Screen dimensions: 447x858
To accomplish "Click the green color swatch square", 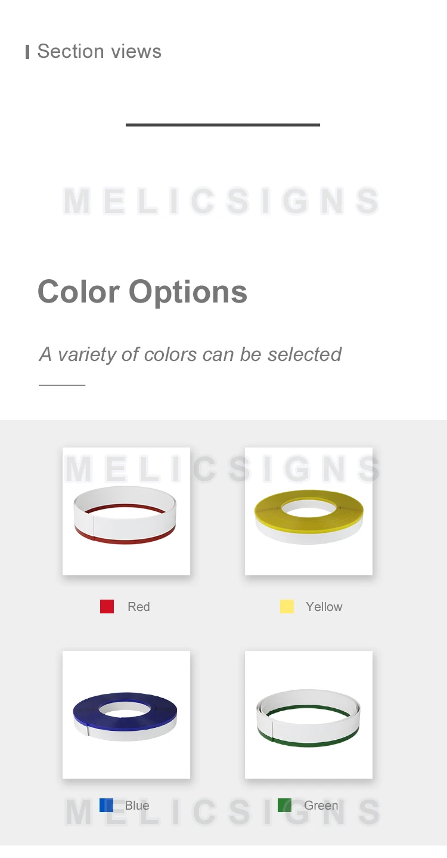I will click(284, 805).
